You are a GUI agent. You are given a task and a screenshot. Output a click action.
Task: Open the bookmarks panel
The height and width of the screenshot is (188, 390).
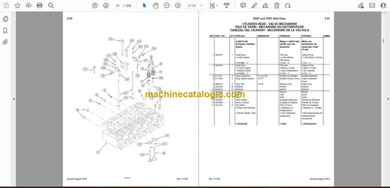point(5,31)
